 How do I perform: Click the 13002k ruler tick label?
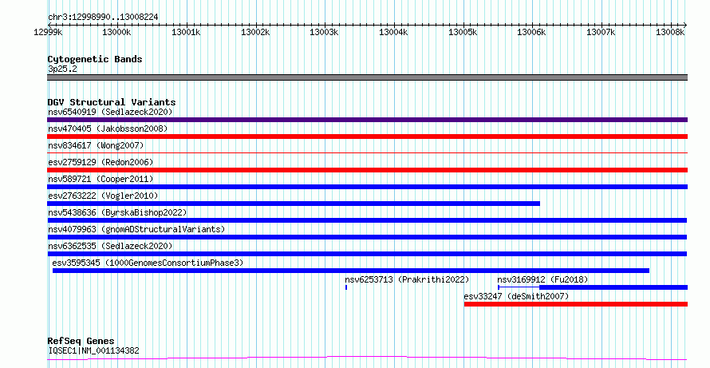tap(255, 33)
